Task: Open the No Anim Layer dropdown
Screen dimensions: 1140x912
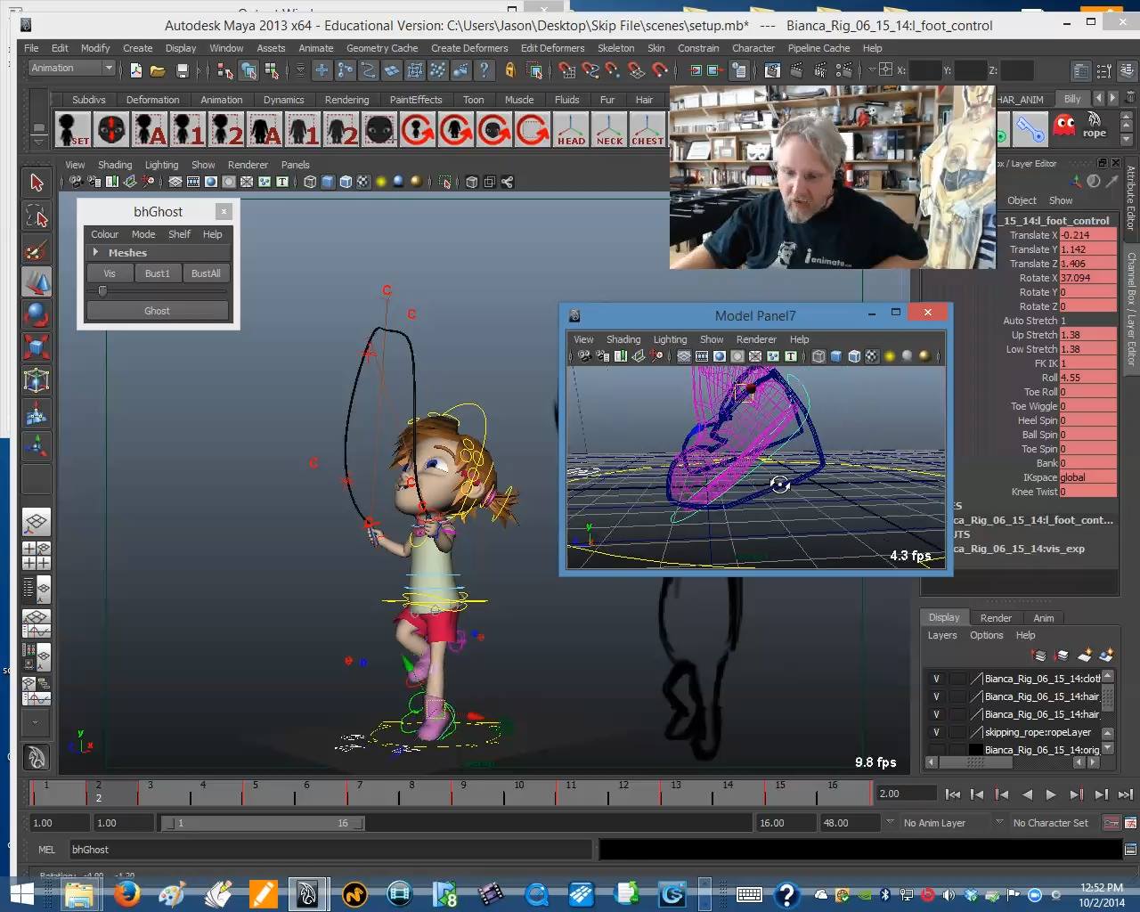Action: tap(935, 823)
